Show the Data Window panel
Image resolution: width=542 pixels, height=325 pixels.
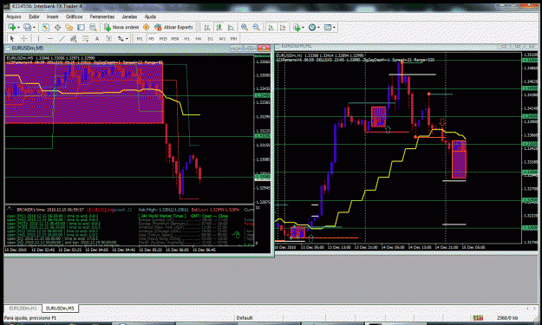point(57,27)
